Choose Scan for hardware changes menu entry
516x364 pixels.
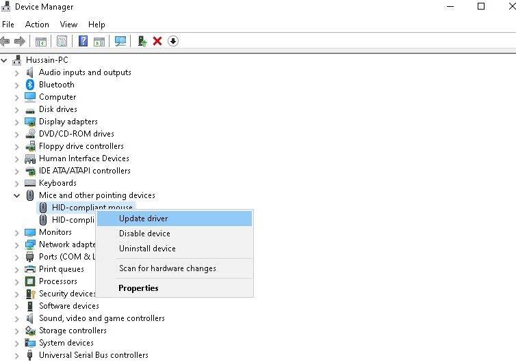175,268
